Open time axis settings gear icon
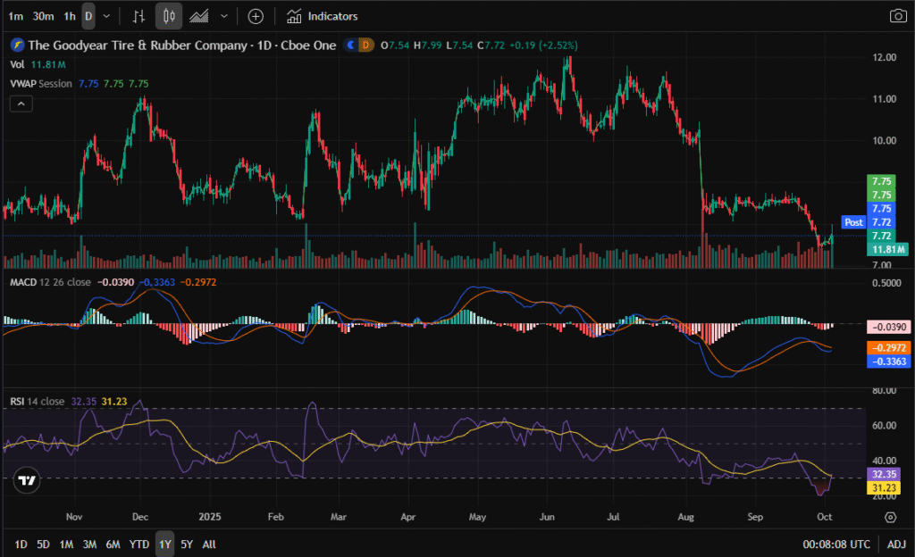The image size is (915, 557). point(890,517)
